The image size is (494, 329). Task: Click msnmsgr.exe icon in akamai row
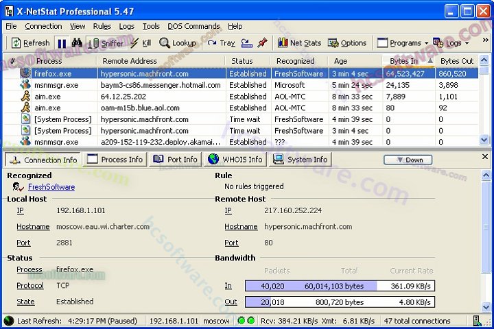(25, 141)
